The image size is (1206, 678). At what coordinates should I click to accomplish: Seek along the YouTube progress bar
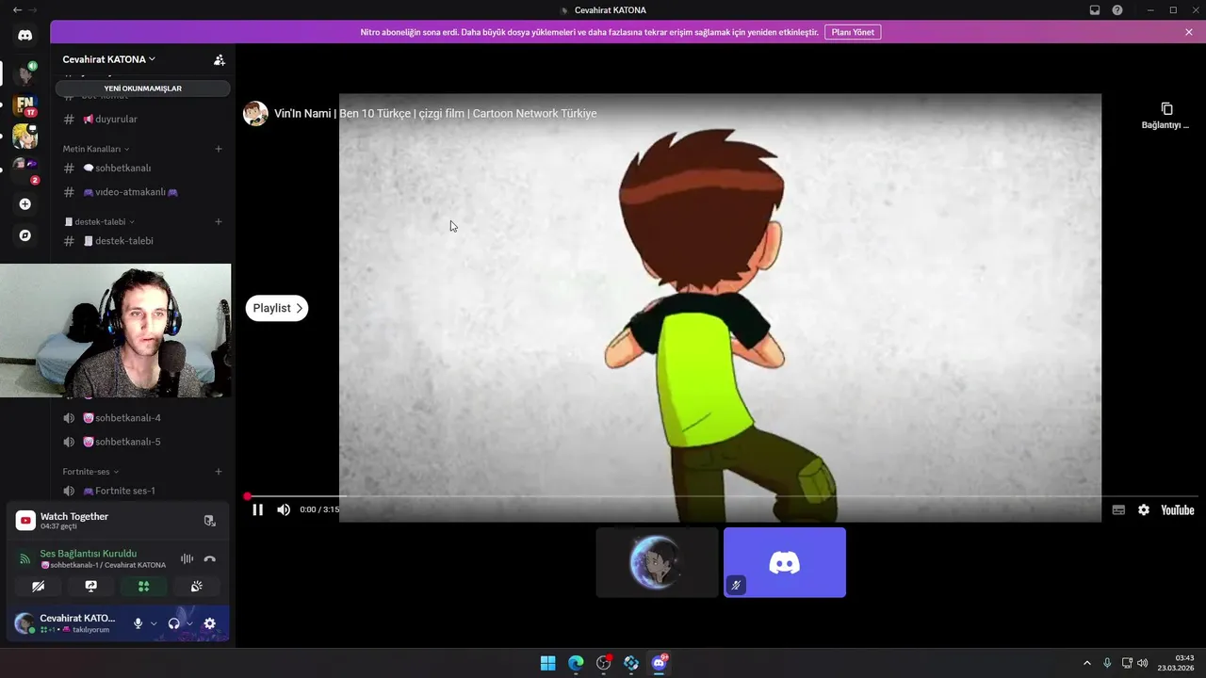722,496
